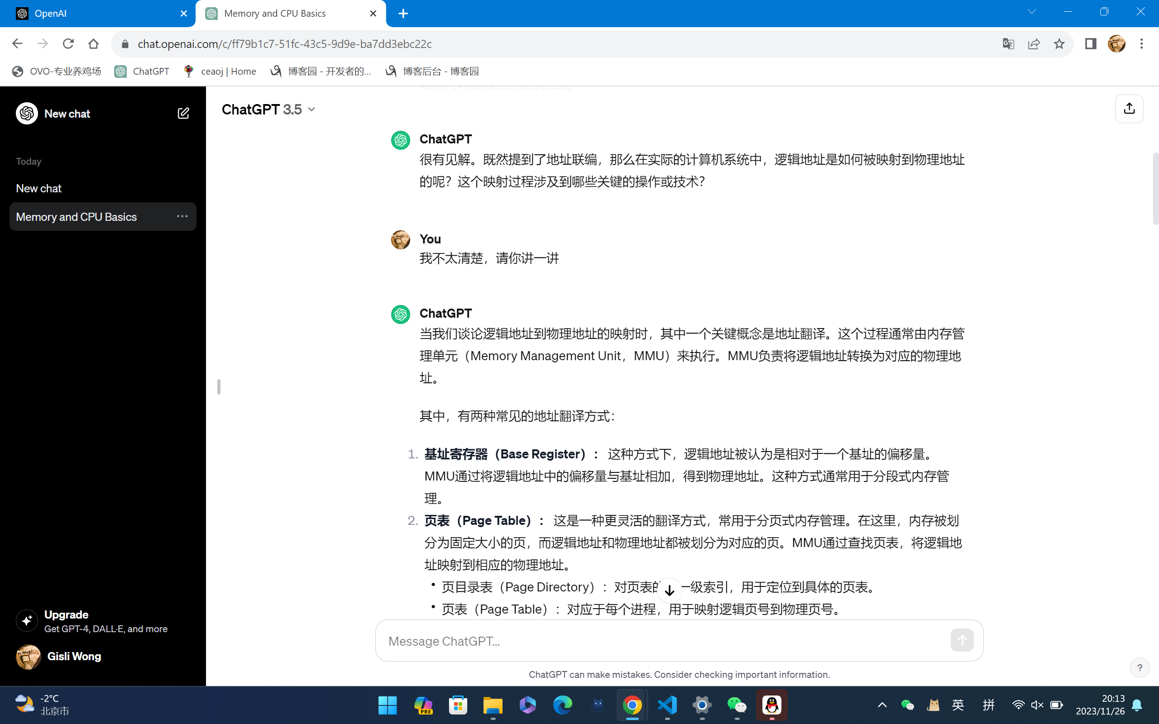View site information lock icon

[x=125, y=44]
